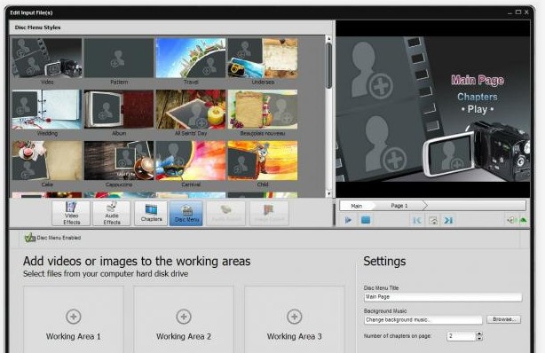Select the Page 1 breadcrumb tab
This screenshot has width=545, height=353.
click(x=399, y=206)
